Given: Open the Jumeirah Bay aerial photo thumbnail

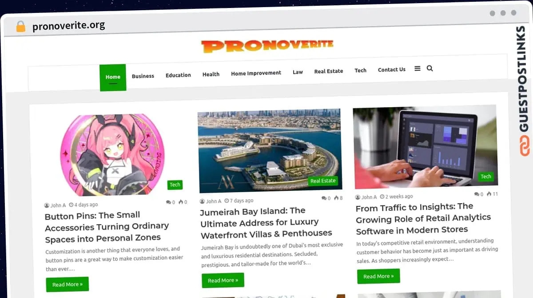Looking at the screenshot, I should pos(270,151).
